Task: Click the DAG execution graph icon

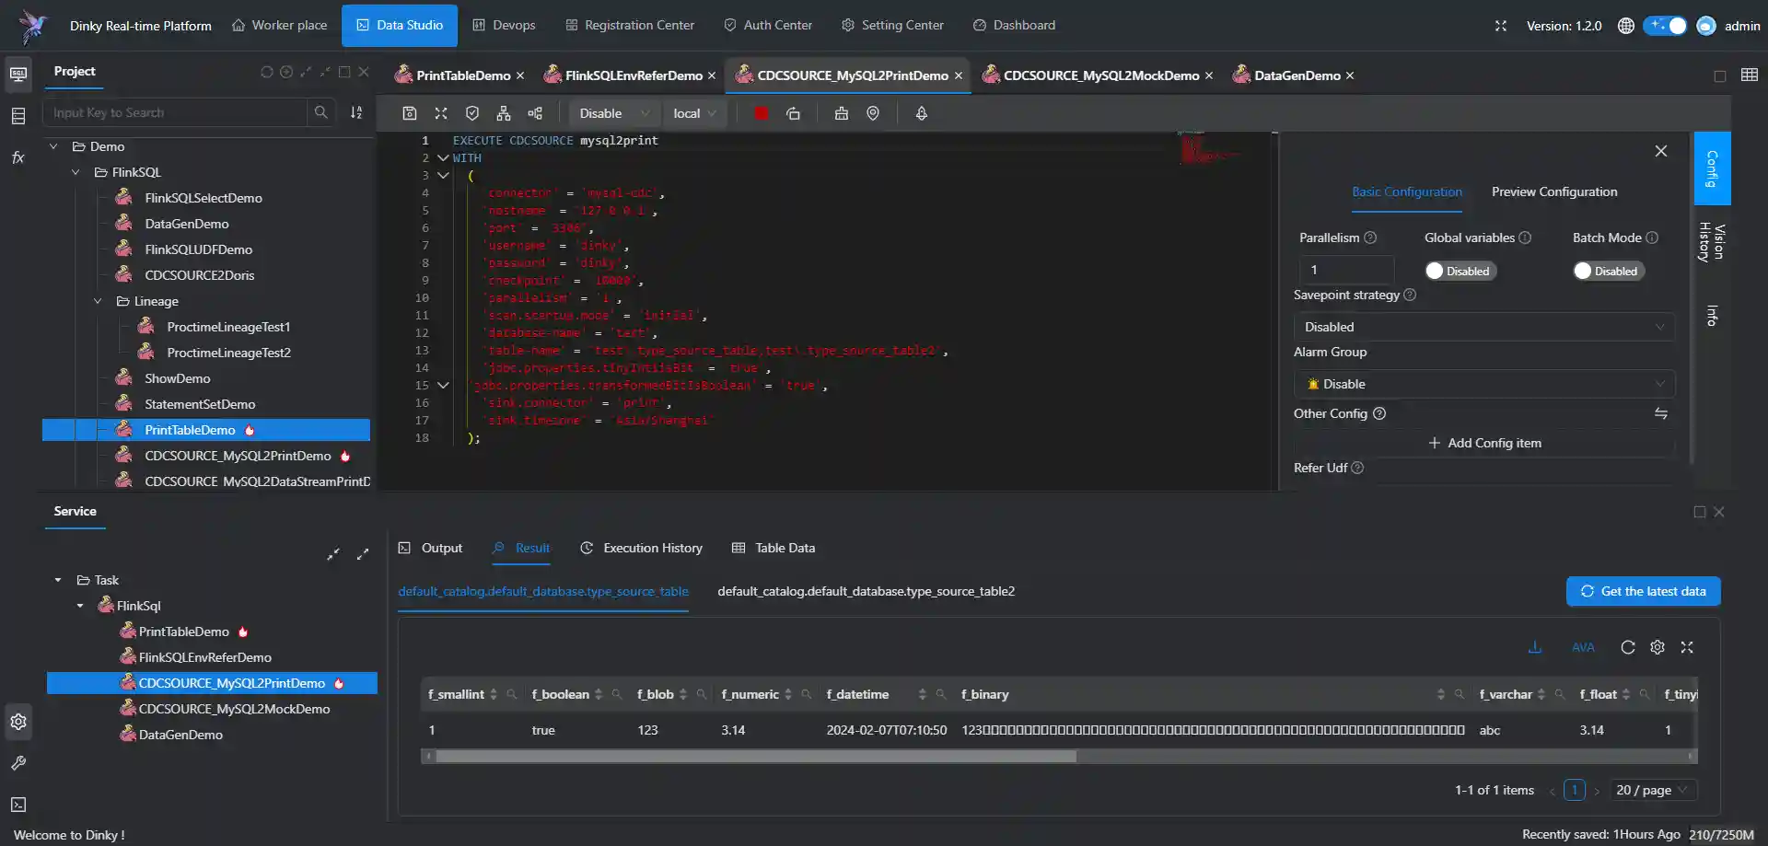Action: click(x=503, y=113)
